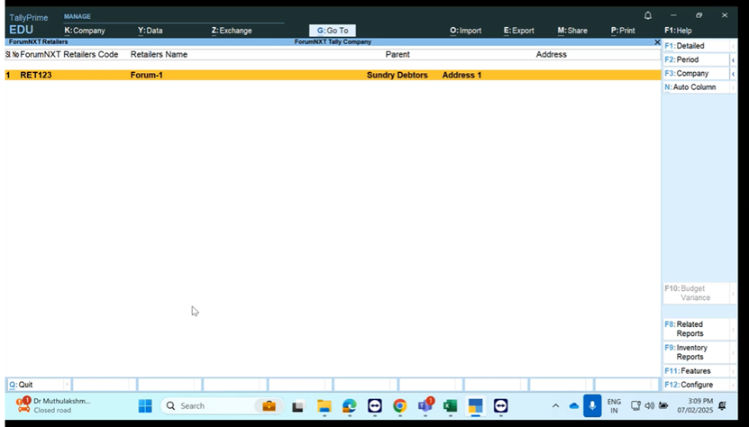Open the F1:Help menu
The height and width of the screenshot is (427, 749).
point(678,31)
